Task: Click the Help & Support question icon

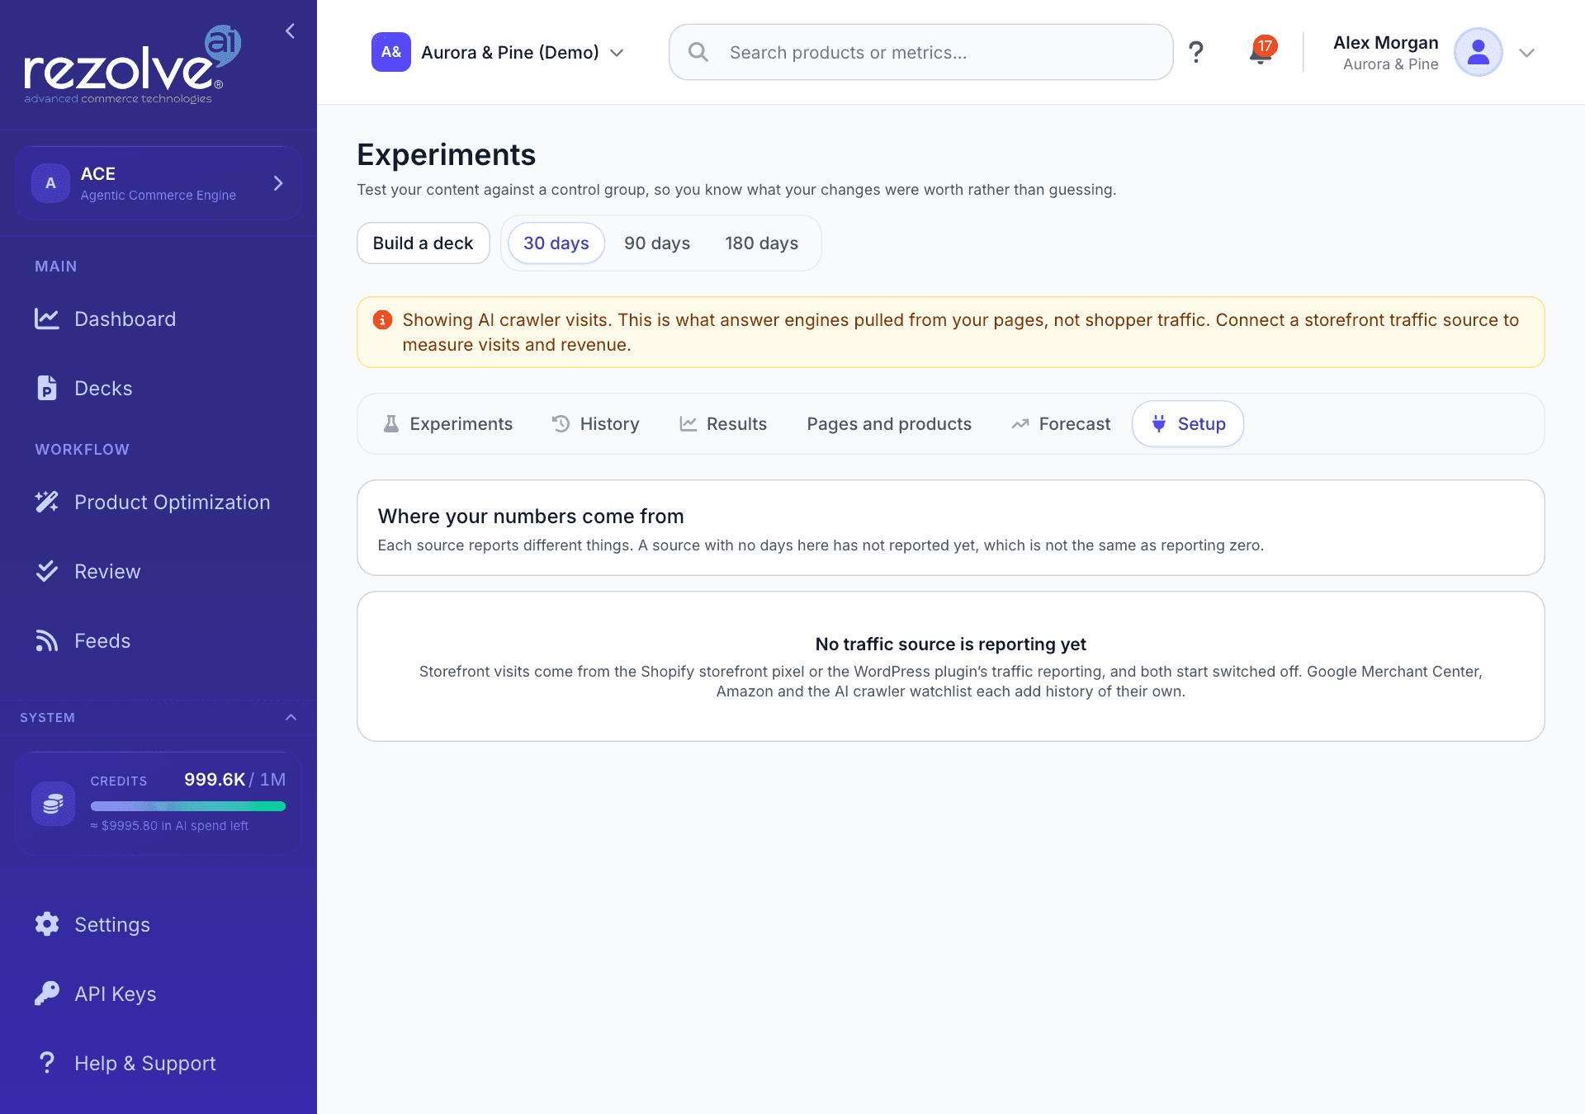Action: pos(47,1063)
